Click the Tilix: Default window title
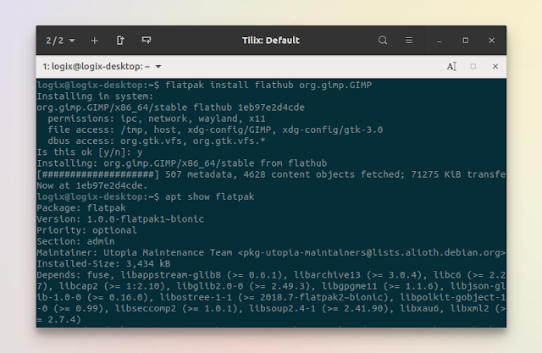Viewport: 542px width, 353px height. (271, 41)
